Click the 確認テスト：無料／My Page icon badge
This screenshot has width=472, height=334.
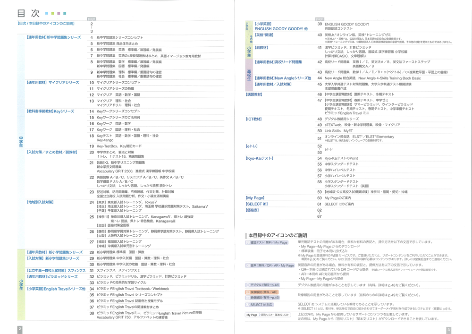click(x=267, y=242)
